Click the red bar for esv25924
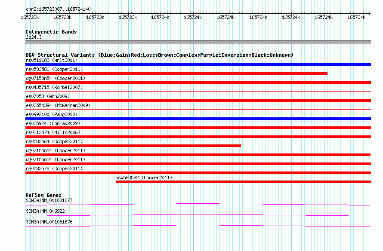 coord(198,128)
